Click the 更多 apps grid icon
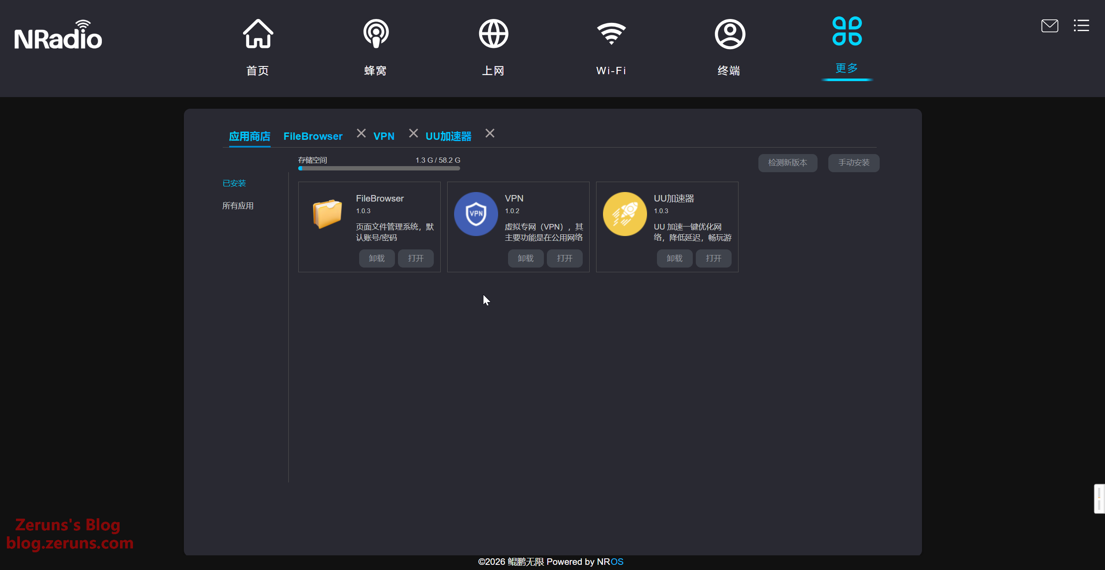The width and height of the screenshot is (1105, 570). [847, 31]
